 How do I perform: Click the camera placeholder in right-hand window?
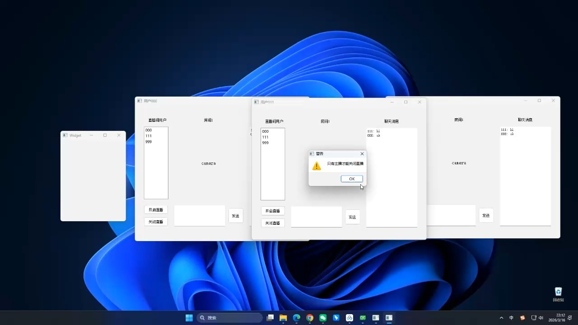point(459,163)
